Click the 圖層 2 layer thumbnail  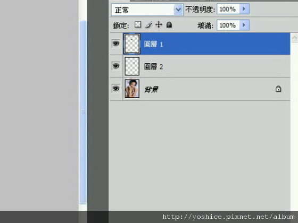click(x=132, y=66)
